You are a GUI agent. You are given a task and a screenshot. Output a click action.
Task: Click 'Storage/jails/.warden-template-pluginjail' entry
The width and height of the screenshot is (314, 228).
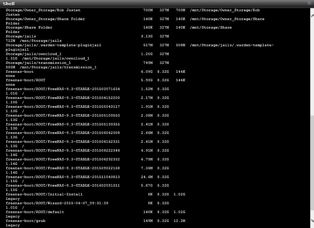coord(53,45)
